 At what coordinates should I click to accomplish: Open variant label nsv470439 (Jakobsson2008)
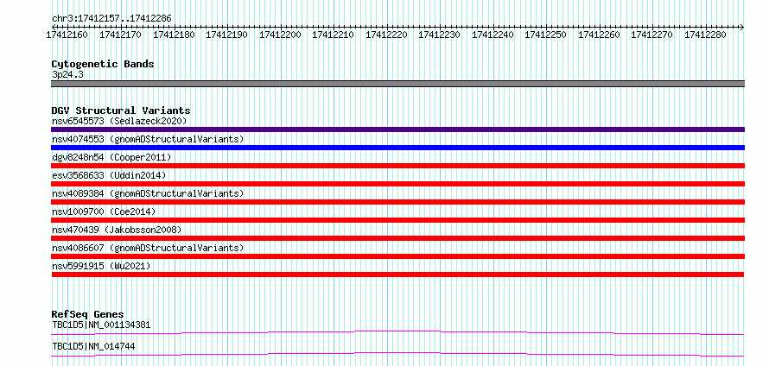(117, 230)
